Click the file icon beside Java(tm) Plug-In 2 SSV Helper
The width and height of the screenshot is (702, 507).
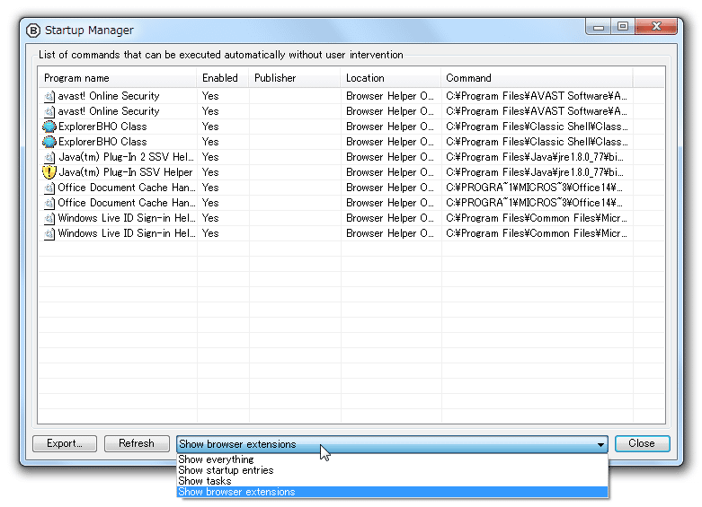49,157
